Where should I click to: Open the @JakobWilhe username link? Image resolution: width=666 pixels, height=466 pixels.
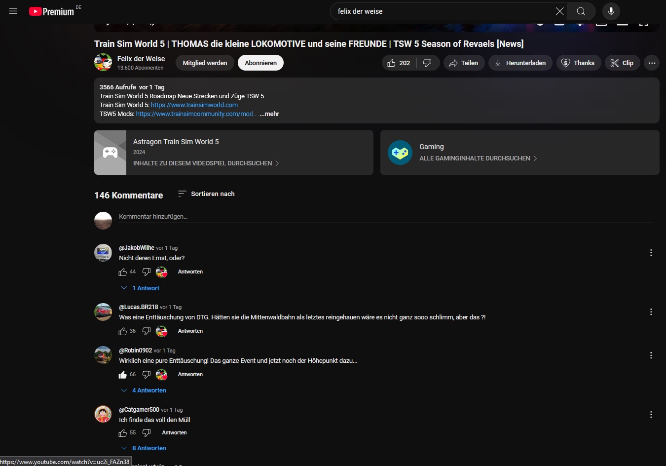pyautogui.click(x=137, y=248)
